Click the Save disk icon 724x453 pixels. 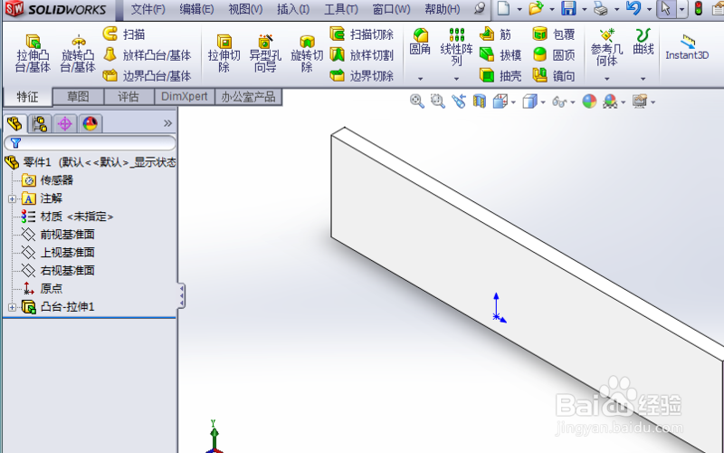(568, 8)
